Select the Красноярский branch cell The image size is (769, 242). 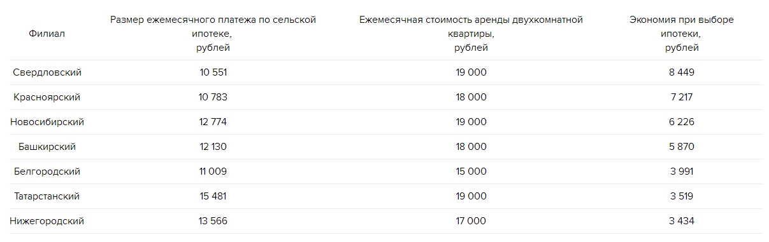pyautogui.click(x=47, y=97)
